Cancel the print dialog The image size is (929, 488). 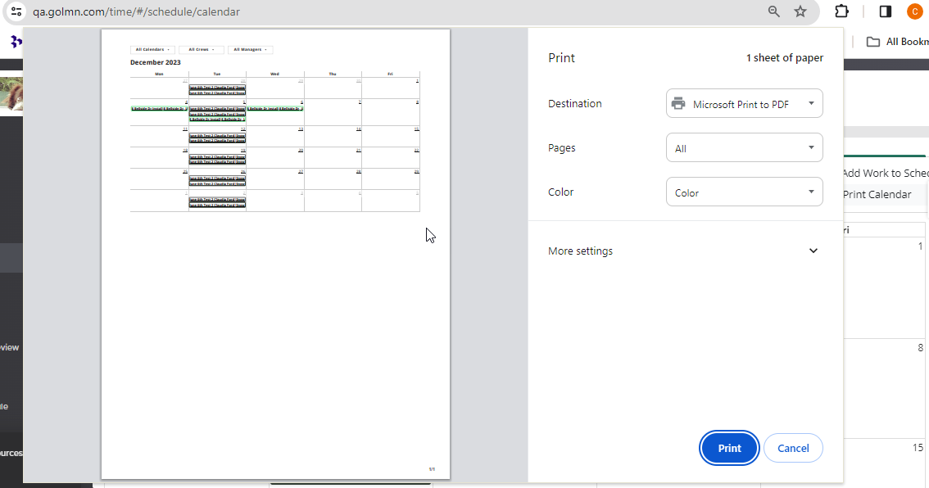(793, 449)
